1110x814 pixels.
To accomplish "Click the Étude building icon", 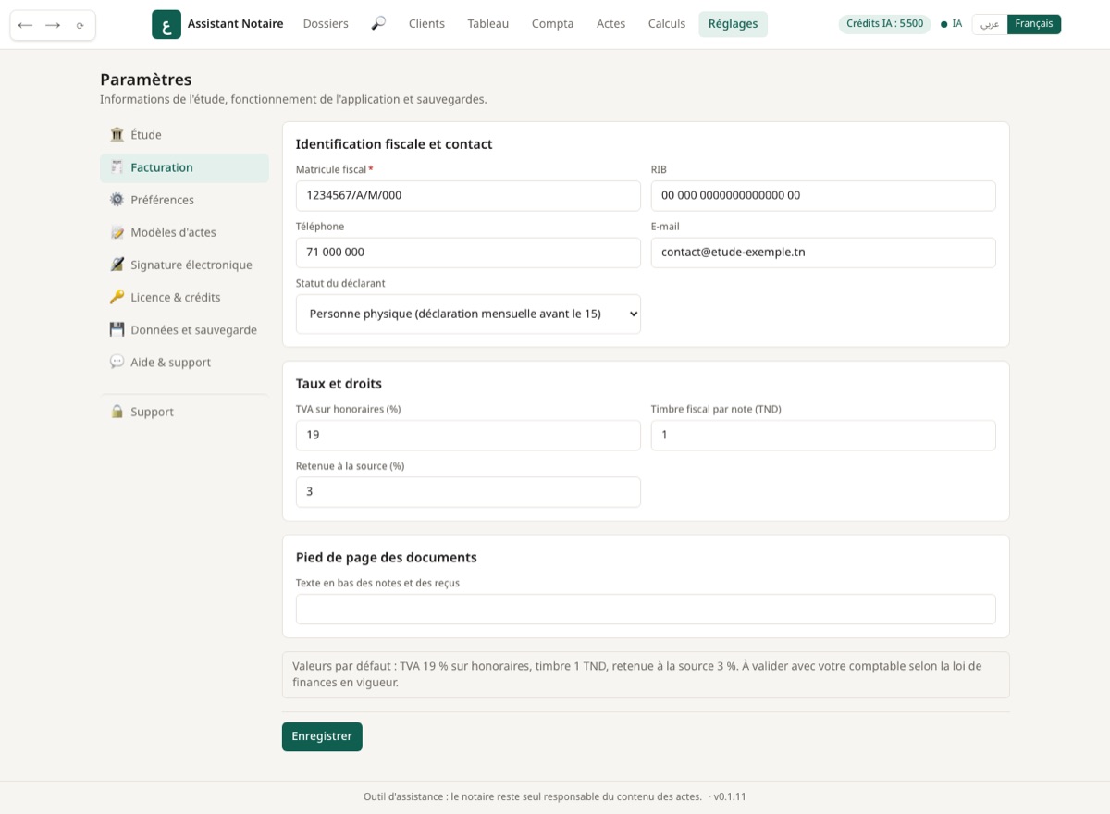I will 117,135.
